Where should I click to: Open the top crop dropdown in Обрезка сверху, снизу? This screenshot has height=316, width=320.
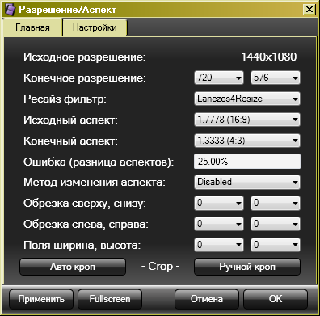pyautogui.click(x=219, y=203)
